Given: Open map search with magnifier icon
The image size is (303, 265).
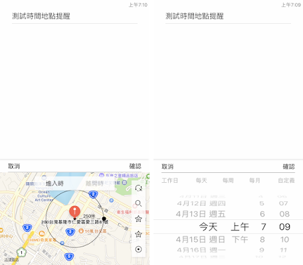Looking at the screenshot, I should click(138, 203).
